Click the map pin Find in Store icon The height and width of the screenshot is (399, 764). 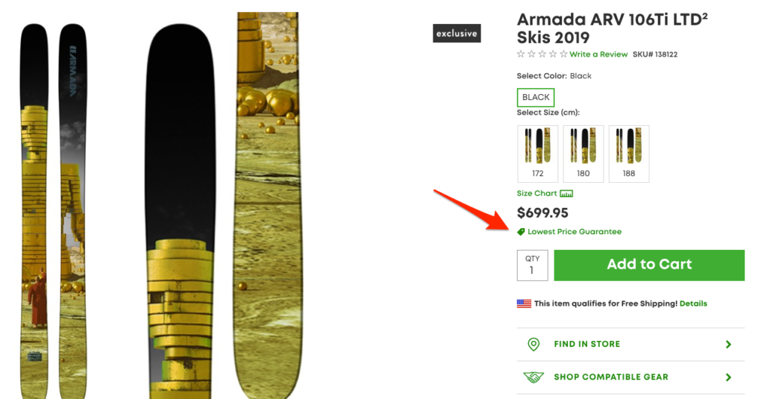(533, 345)
